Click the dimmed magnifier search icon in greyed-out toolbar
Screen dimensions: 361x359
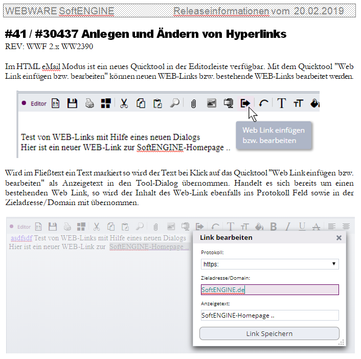point(140,227)
